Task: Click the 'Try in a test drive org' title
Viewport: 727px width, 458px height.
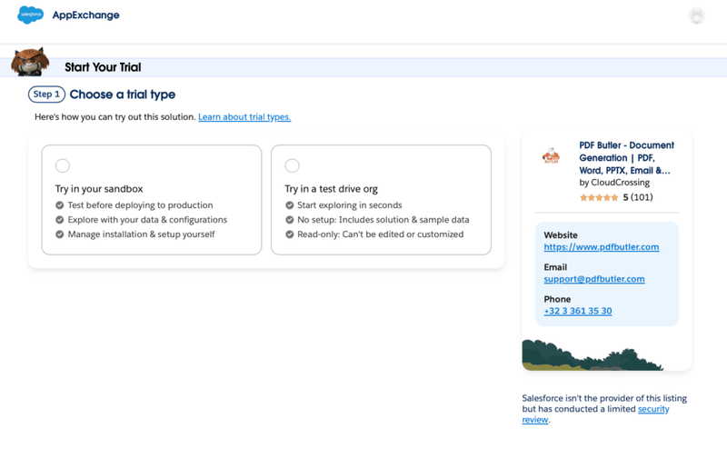Action: (x=331, y=189)
